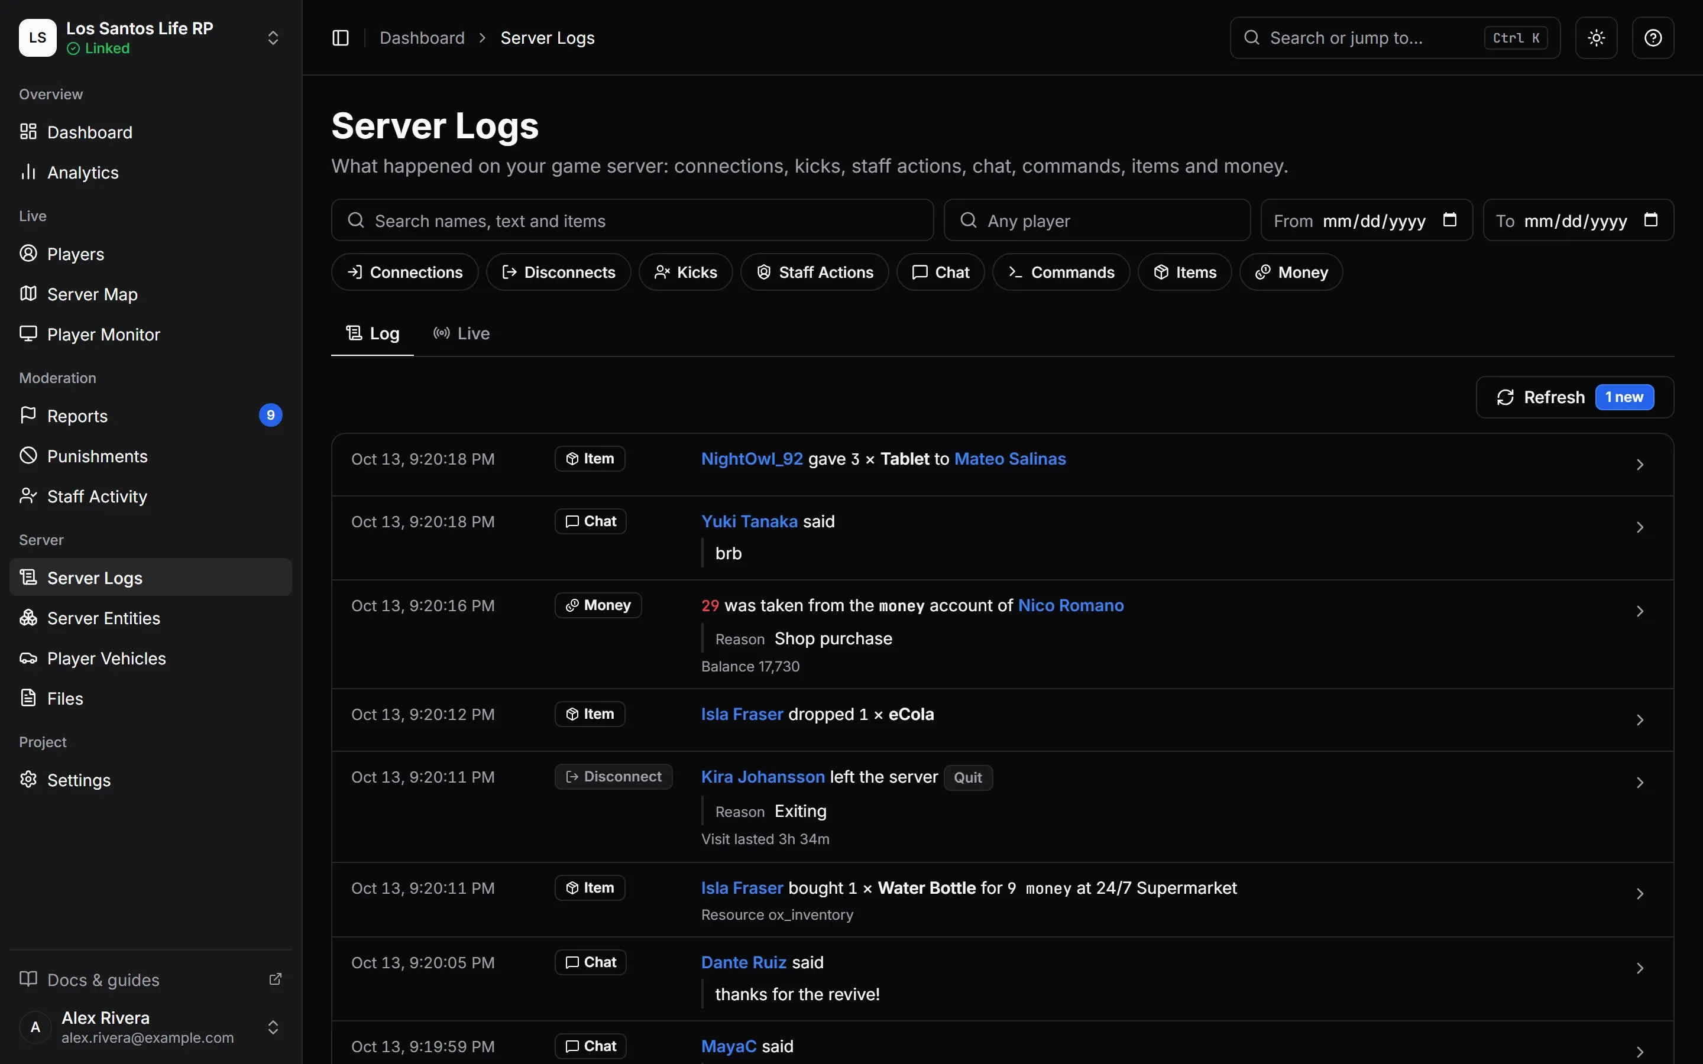Toggle the Commands filter chip

(1061, 273)
